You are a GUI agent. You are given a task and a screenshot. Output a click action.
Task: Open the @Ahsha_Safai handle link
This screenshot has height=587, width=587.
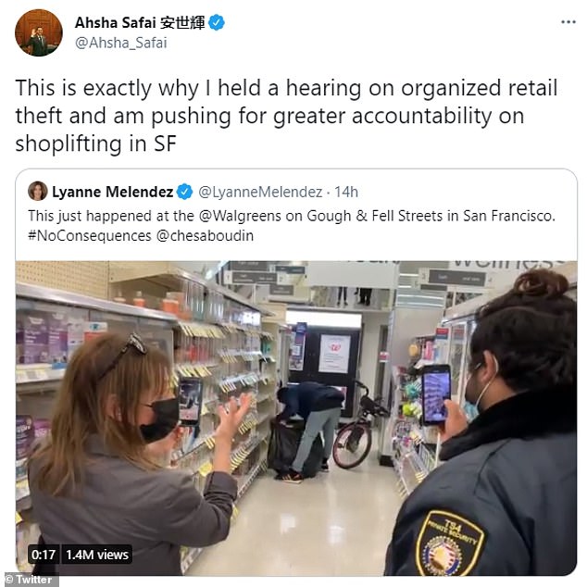tap(121, 43)
